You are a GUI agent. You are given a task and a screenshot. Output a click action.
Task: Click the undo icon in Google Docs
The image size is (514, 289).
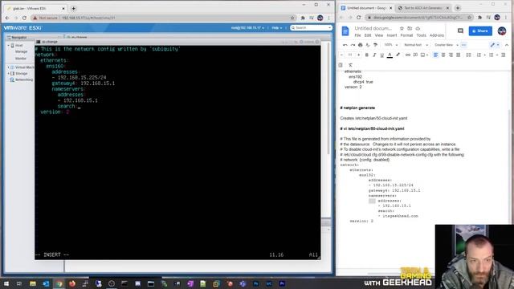click(x=345, y=45)
